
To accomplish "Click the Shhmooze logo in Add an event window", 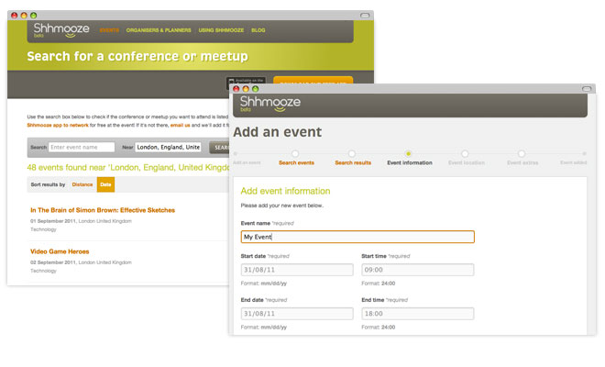I will click(x=270, y=104).
